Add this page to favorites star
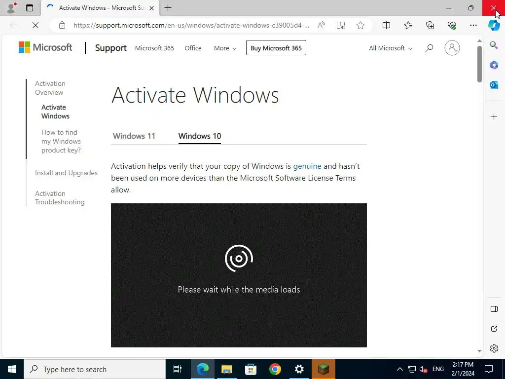 coord(361,25)
